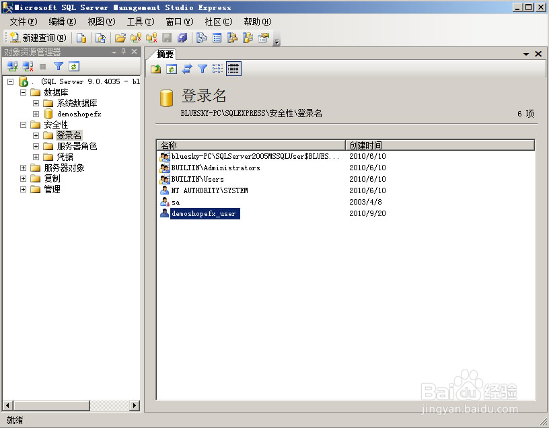Viewport: 549px width, 428px height.
Task: Click the Synchronize arrows icon in Summary toolbar
Action: click(187, 69)
